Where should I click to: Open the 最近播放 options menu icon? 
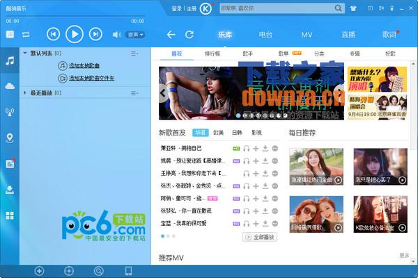(134, 93)
